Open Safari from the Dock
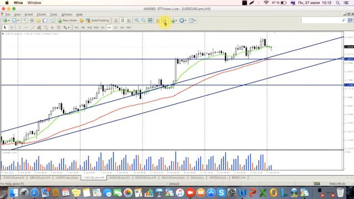 tap(34, 193)
